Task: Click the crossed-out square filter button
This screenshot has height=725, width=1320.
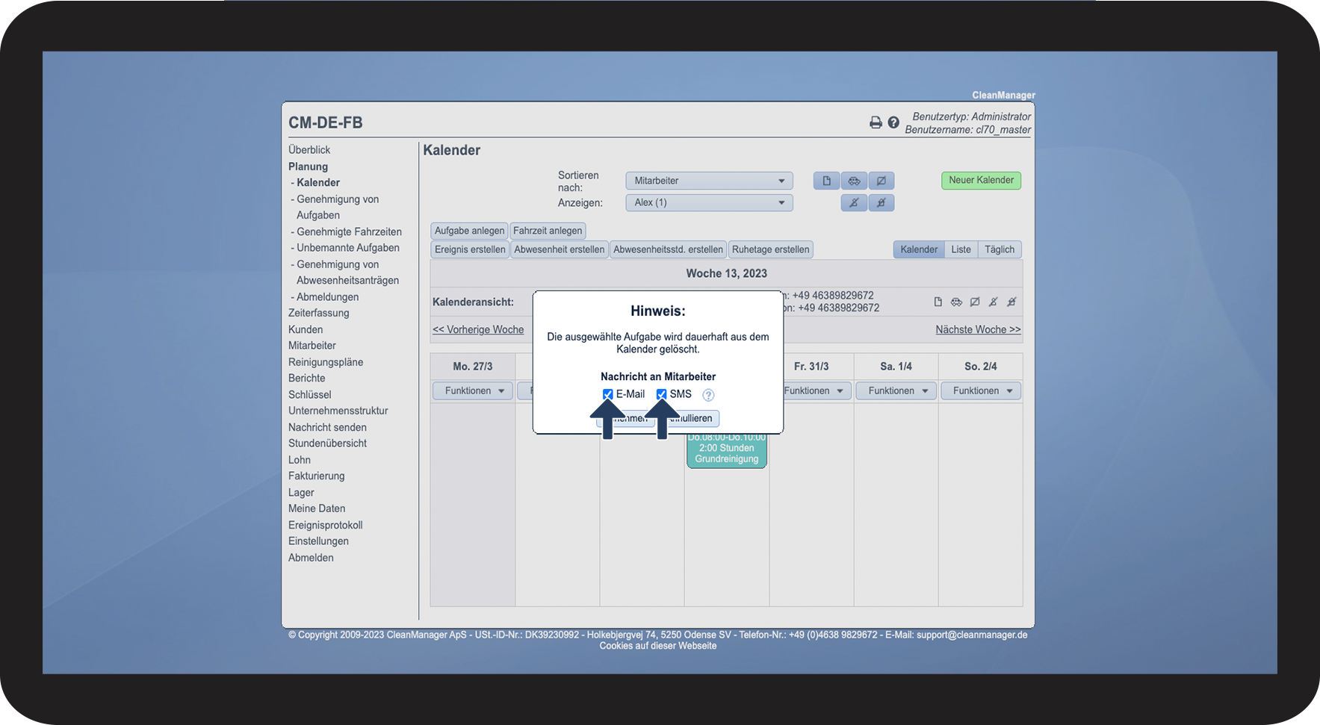Action: pyautogui.click(x=881, y=181)
